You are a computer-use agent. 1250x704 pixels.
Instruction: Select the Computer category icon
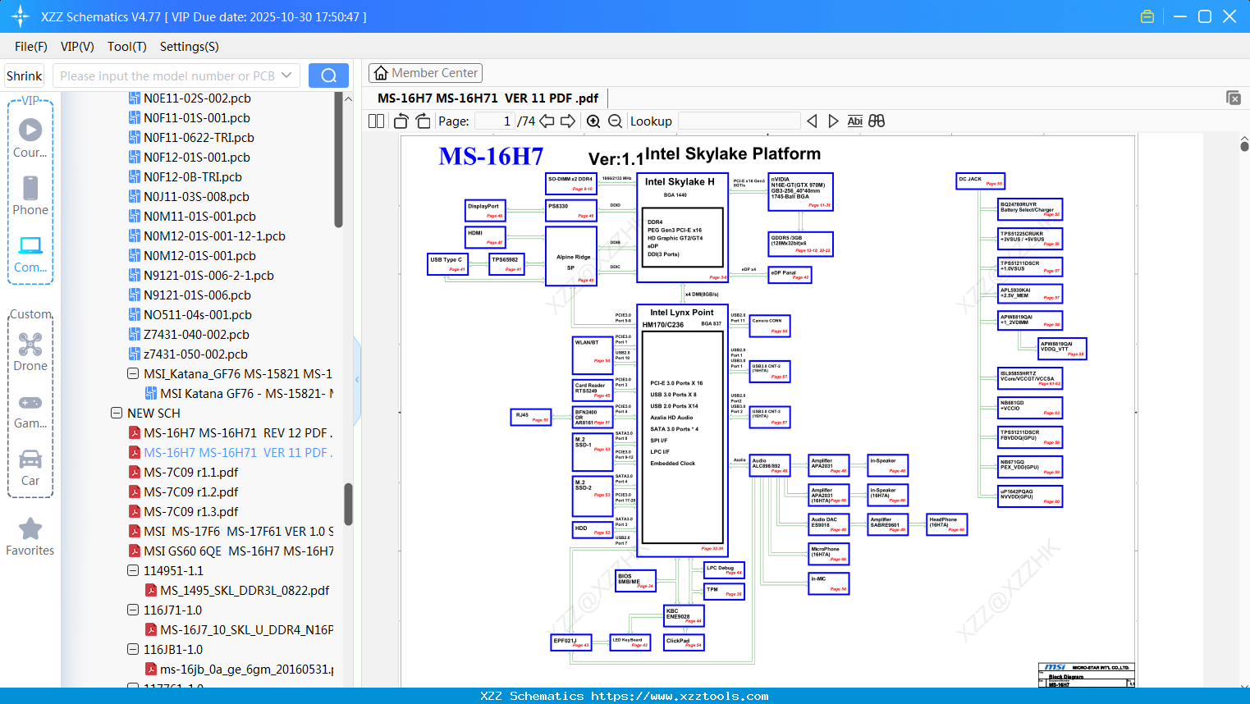point(30,254)
